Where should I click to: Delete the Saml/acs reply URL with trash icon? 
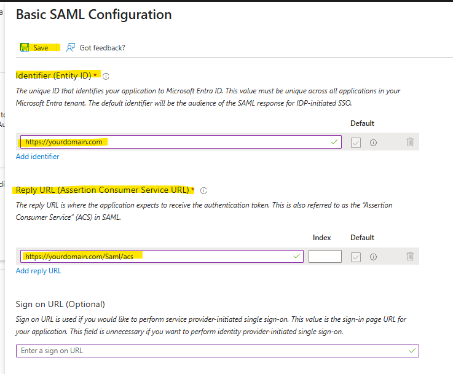pos(410,256)
